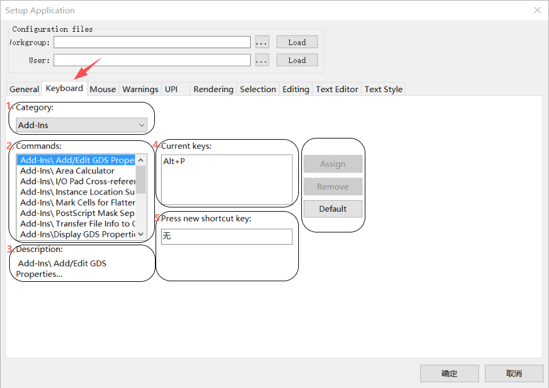Go to the Text Style tab
Viewport: 549px width, 388px height.
(x=383, y=89)
